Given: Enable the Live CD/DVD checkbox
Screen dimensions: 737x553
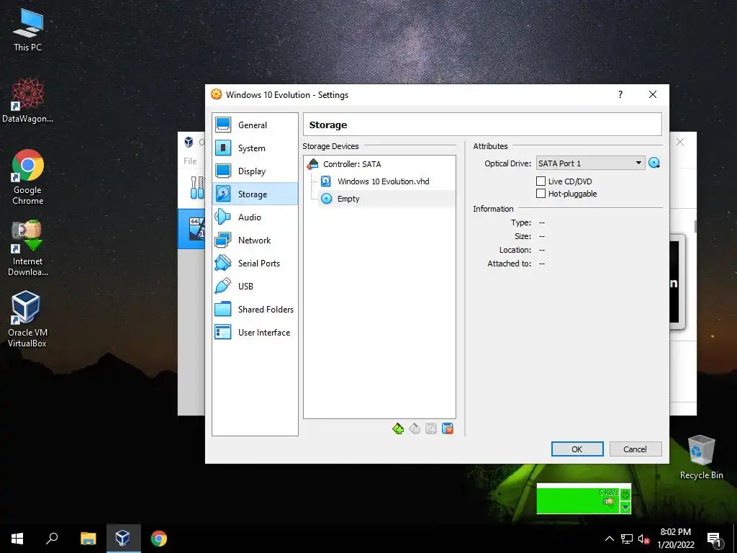Looking at the screenshot, I should 541,181.
